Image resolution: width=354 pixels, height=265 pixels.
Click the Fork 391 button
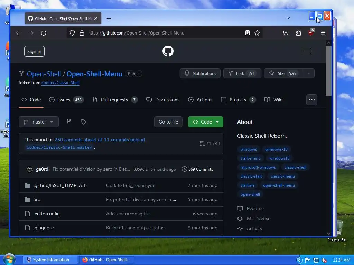click(x=242, y=73)
